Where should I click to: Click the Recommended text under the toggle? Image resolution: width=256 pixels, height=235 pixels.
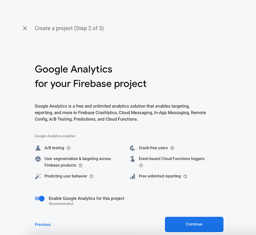(61, 204)
